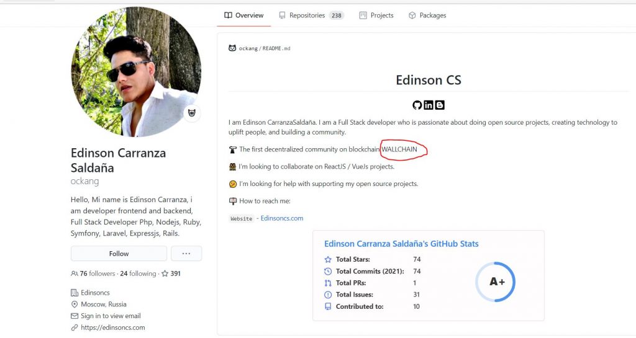Screen dimensions: 636x338
Task: Open the profile avatar photo
Action: point(136,72)
